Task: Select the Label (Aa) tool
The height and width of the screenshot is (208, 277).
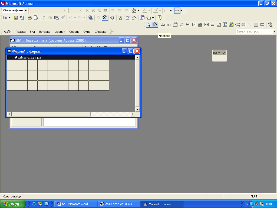Action: click(163, 25)
